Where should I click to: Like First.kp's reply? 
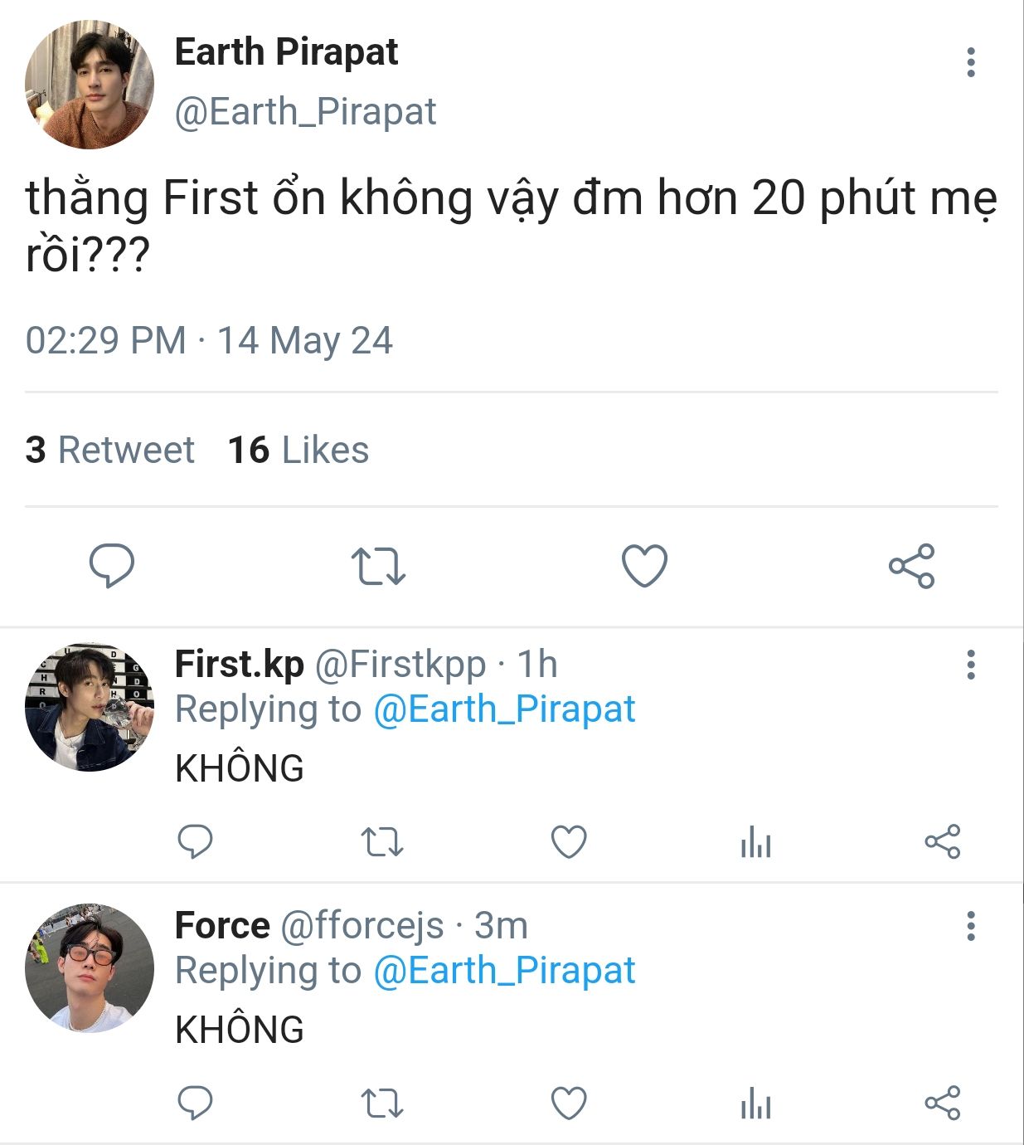569,842
